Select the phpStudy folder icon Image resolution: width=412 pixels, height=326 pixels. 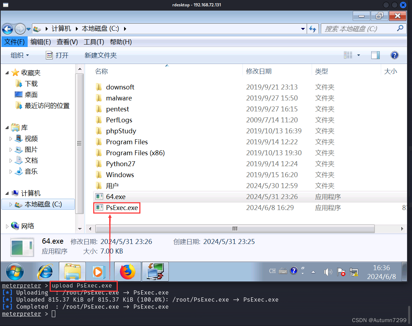pyautogui.click(x=99, y=131)
